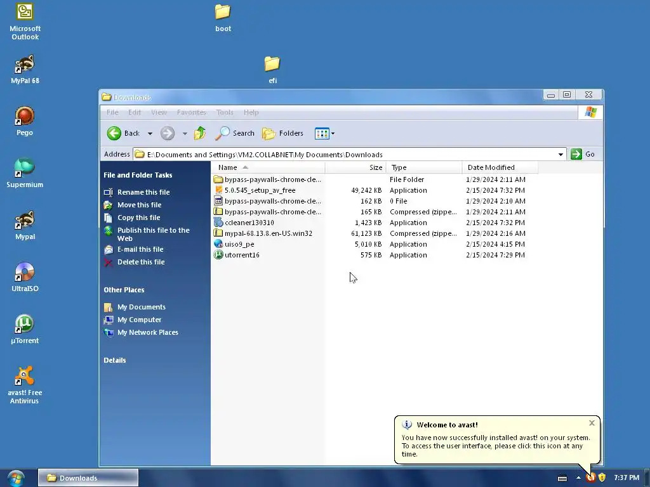Go to My Network Places

point(147,332)
